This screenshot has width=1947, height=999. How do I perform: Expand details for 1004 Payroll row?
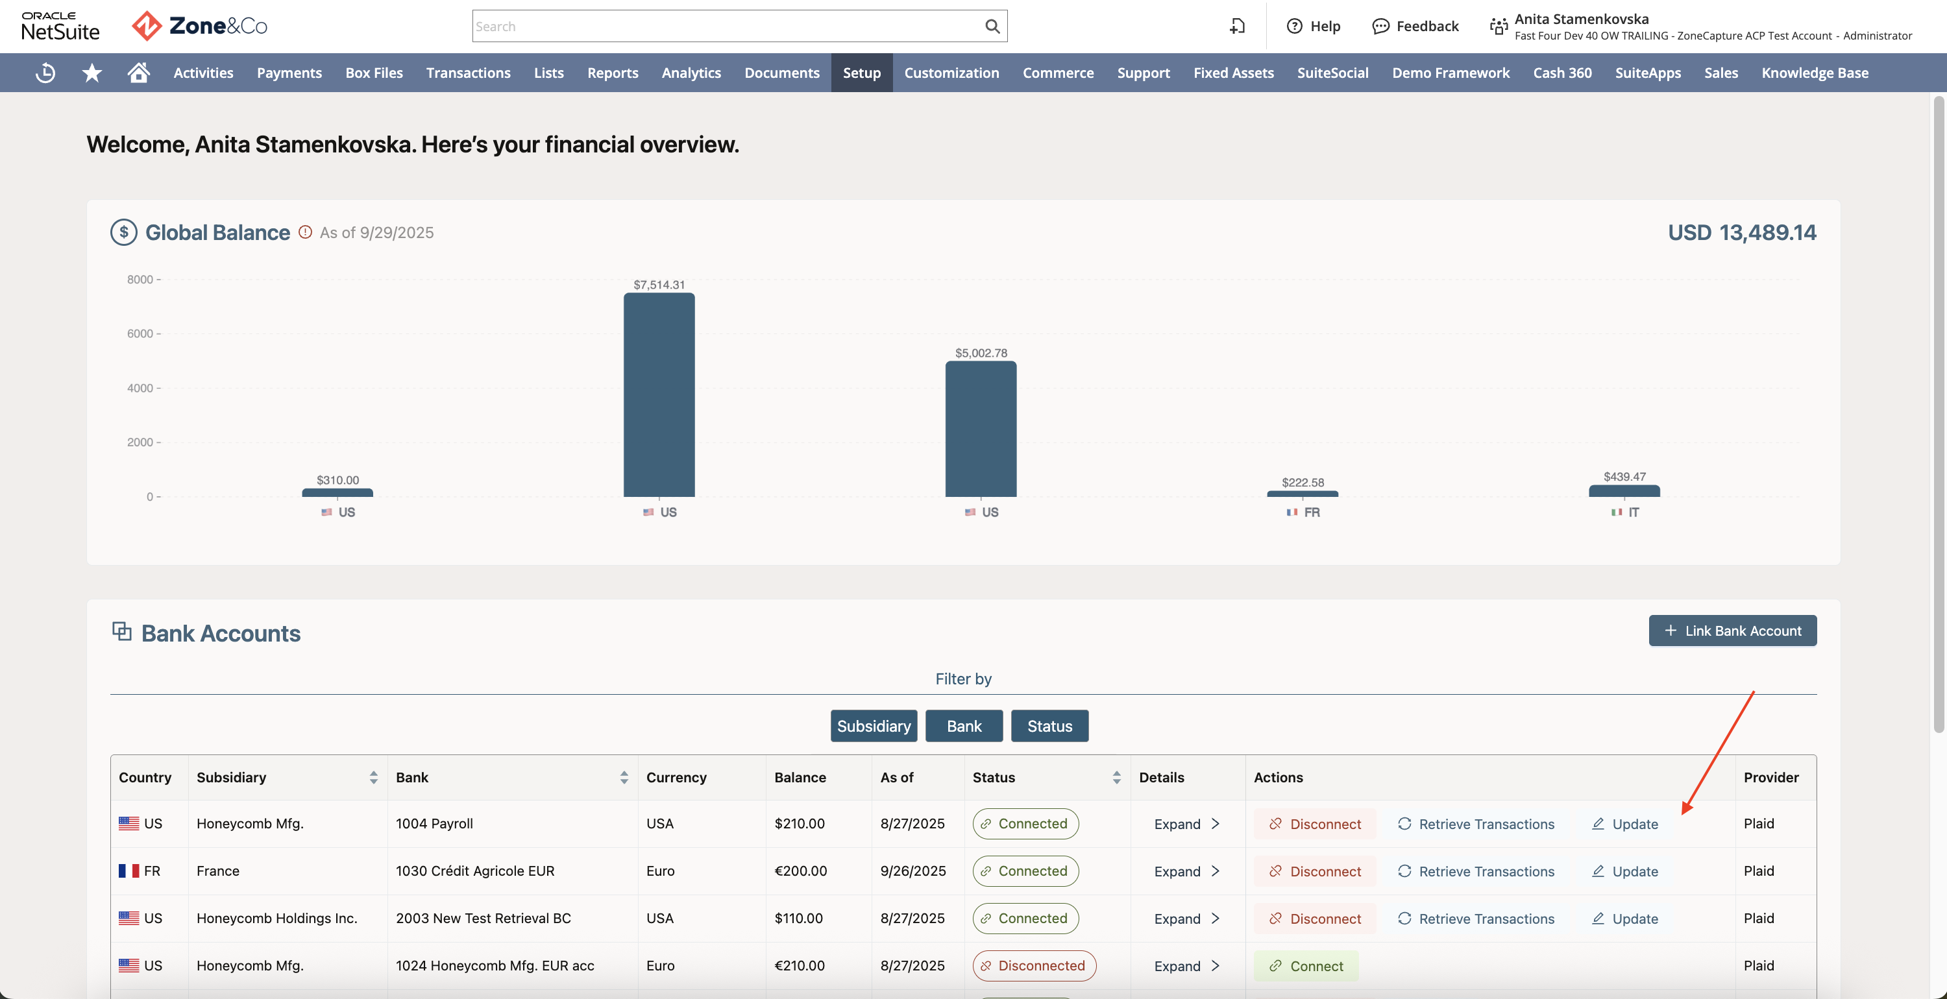[1186, 824]
